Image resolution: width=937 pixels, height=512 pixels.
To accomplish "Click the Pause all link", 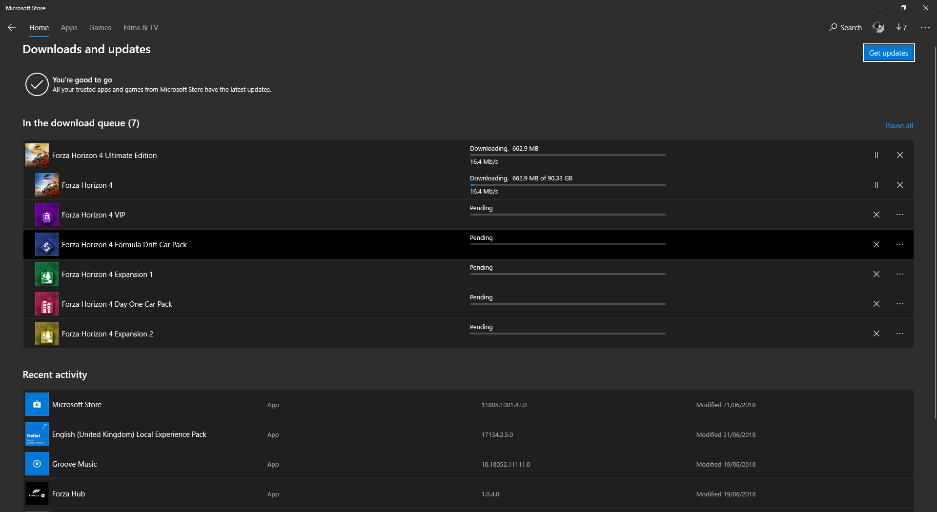I will pyautogui.click(x=899, y=125).
